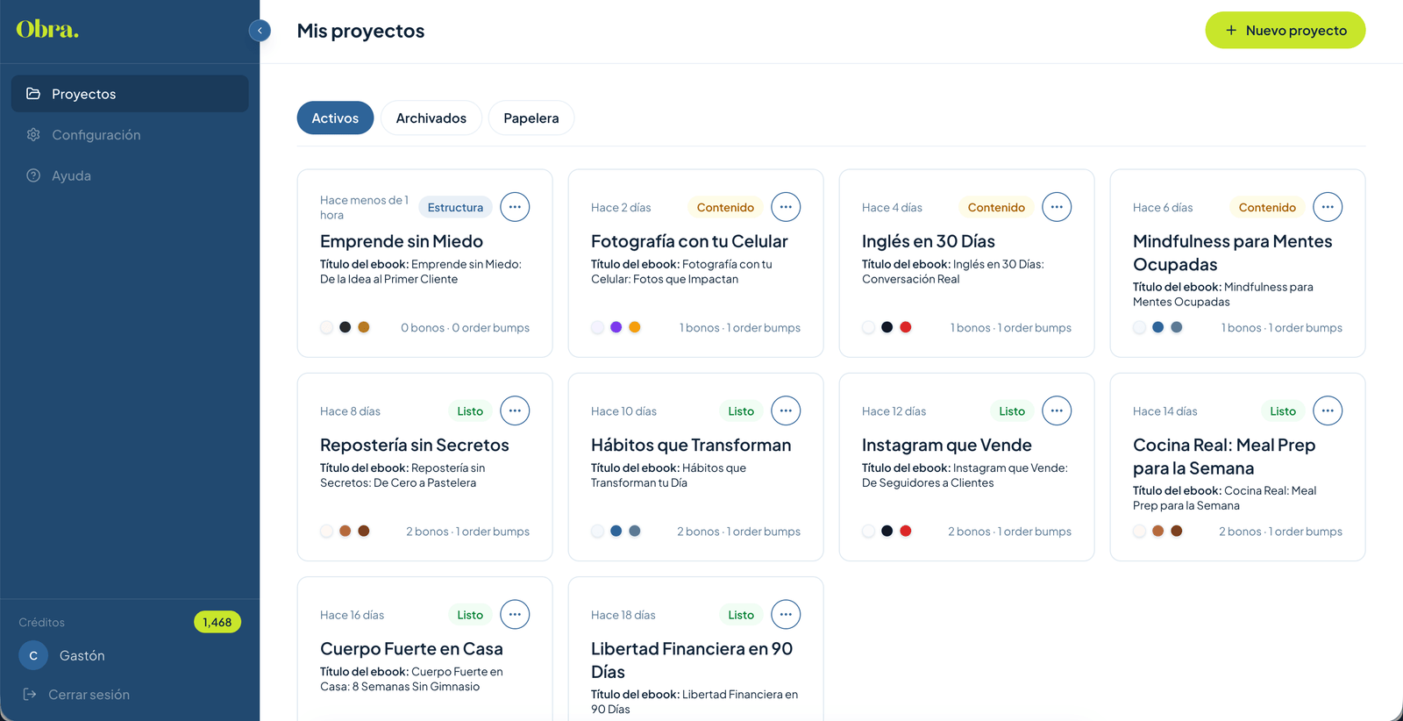Viewport: 1403px width, 721px height.
Task: Open options menu for Cocina Real card
Action: tap(1328, 410)
